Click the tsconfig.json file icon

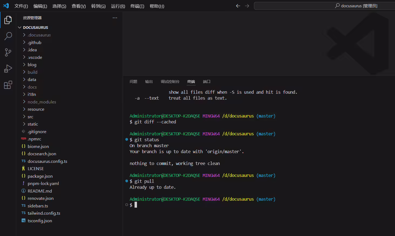pos(24,221)
